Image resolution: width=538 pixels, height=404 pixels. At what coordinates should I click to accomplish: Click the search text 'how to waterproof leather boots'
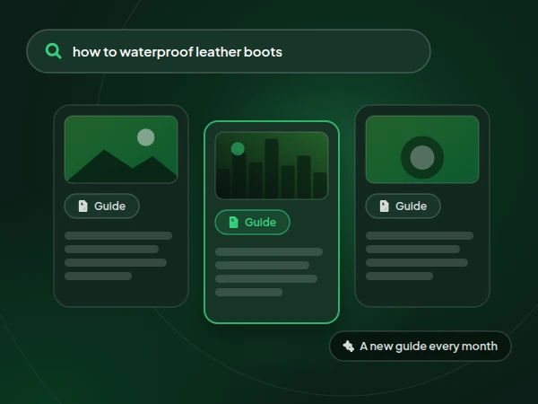coord(178,52)
